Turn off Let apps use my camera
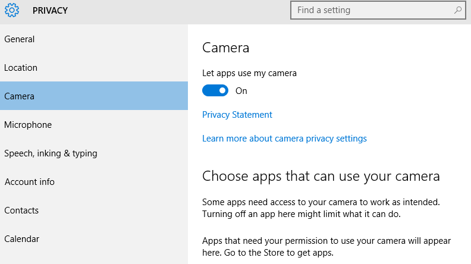Screen dimensions: 471x264 215,90
